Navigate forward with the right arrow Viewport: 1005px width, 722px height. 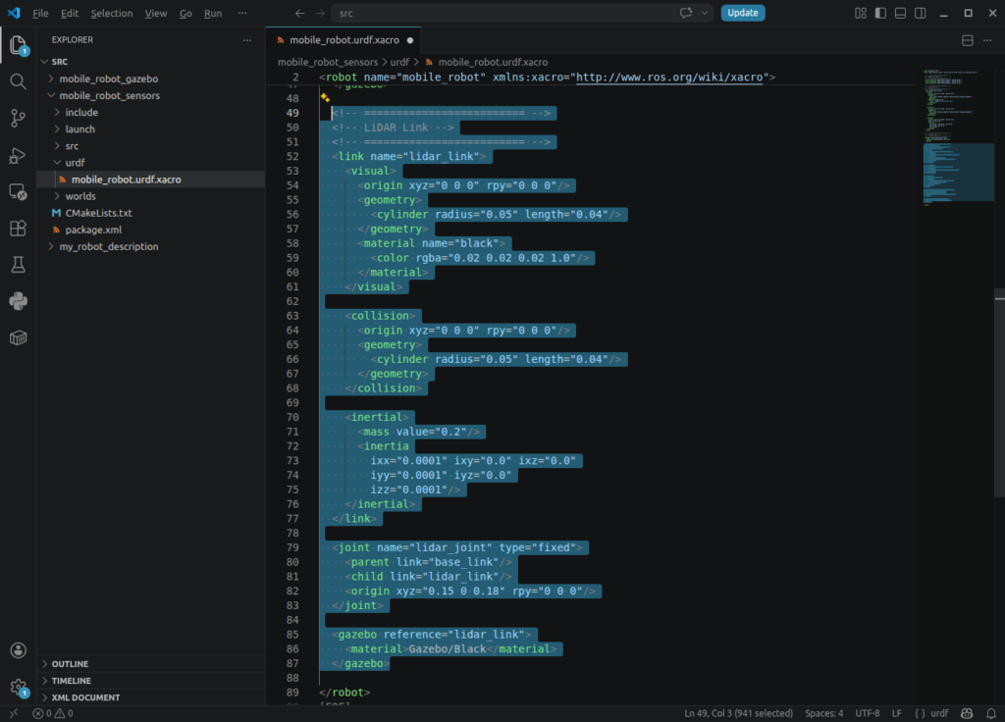319,13
